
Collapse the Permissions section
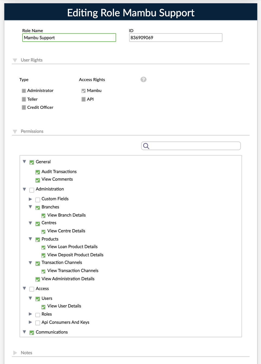pos(15,131)
